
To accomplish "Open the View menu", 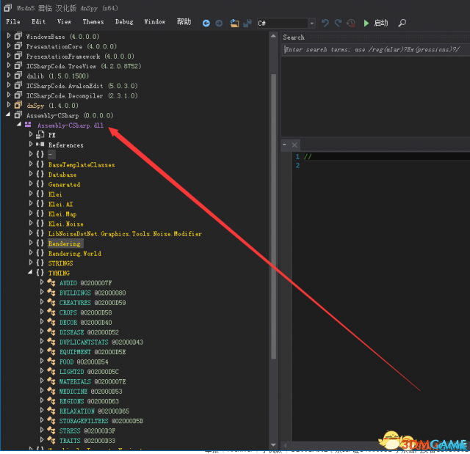I will 64,22.
